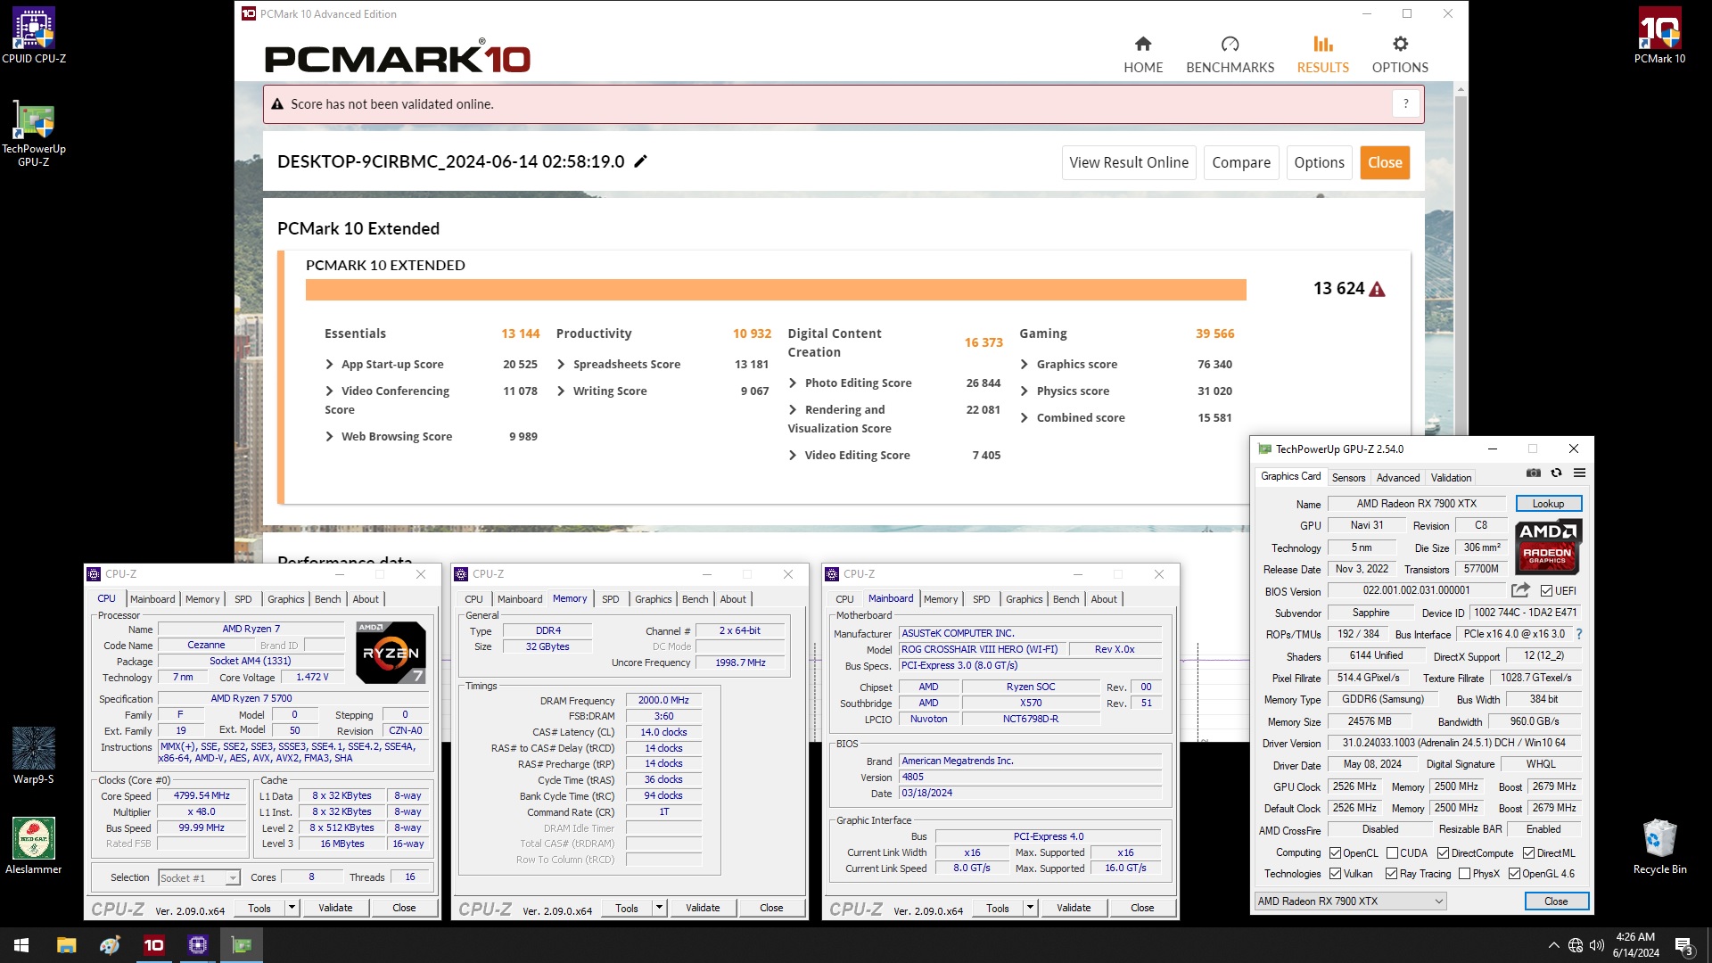Click the orange PCMark 10 Extended score bar
This screenshot has width=1712, height=963.
776,290
